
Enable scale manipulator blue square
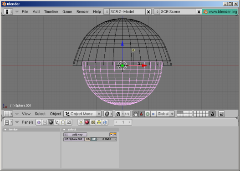pyautogui.click(x=153, y=114)
